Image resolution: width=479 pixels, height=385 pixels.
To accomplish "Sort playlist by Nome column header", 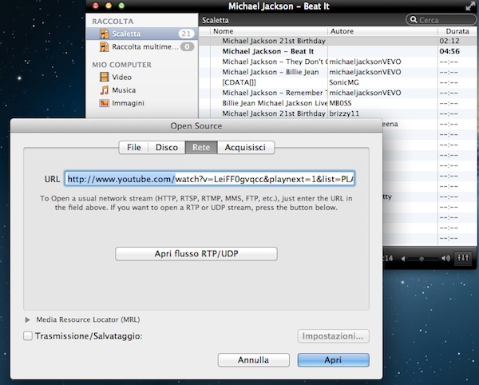I will (269, 31).
